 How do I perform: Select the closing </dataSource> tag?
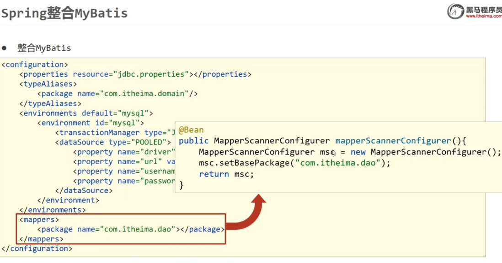84,191
